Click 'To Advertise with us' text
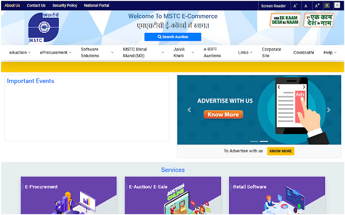The height and width of the screenshot is (215, 345). (x=243, y=151)
